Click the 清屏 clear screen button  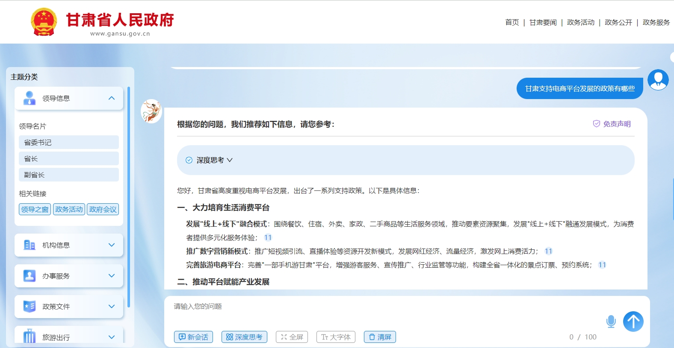pos(380,337)
